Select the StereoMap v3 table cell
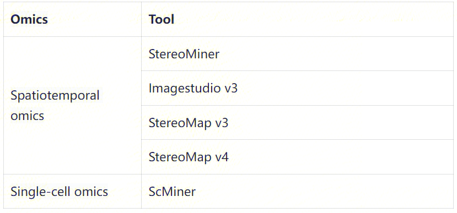This screenshot has width=457, height=213. (297, 123)
